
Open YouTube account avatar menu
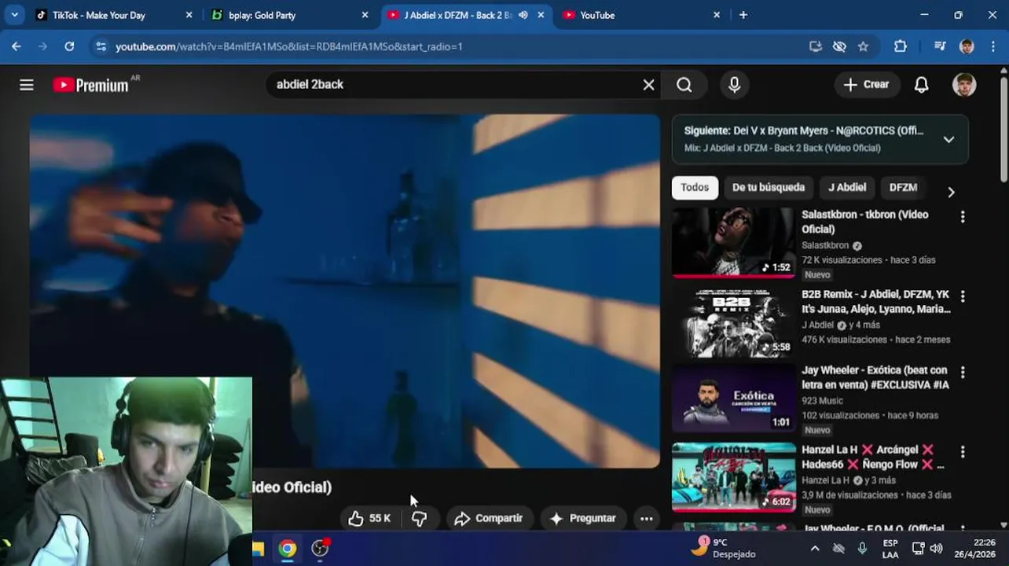964,85
